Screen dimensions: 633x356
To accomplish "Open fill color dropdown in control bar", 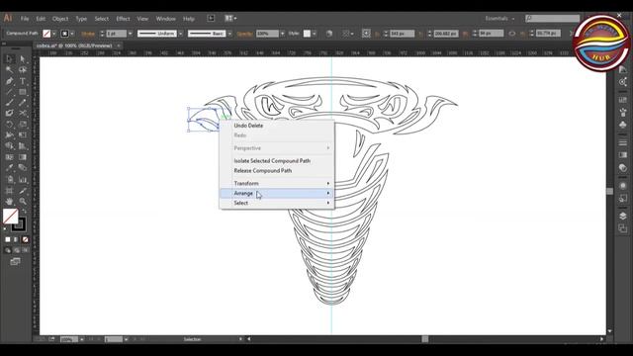I will [54, 34].
